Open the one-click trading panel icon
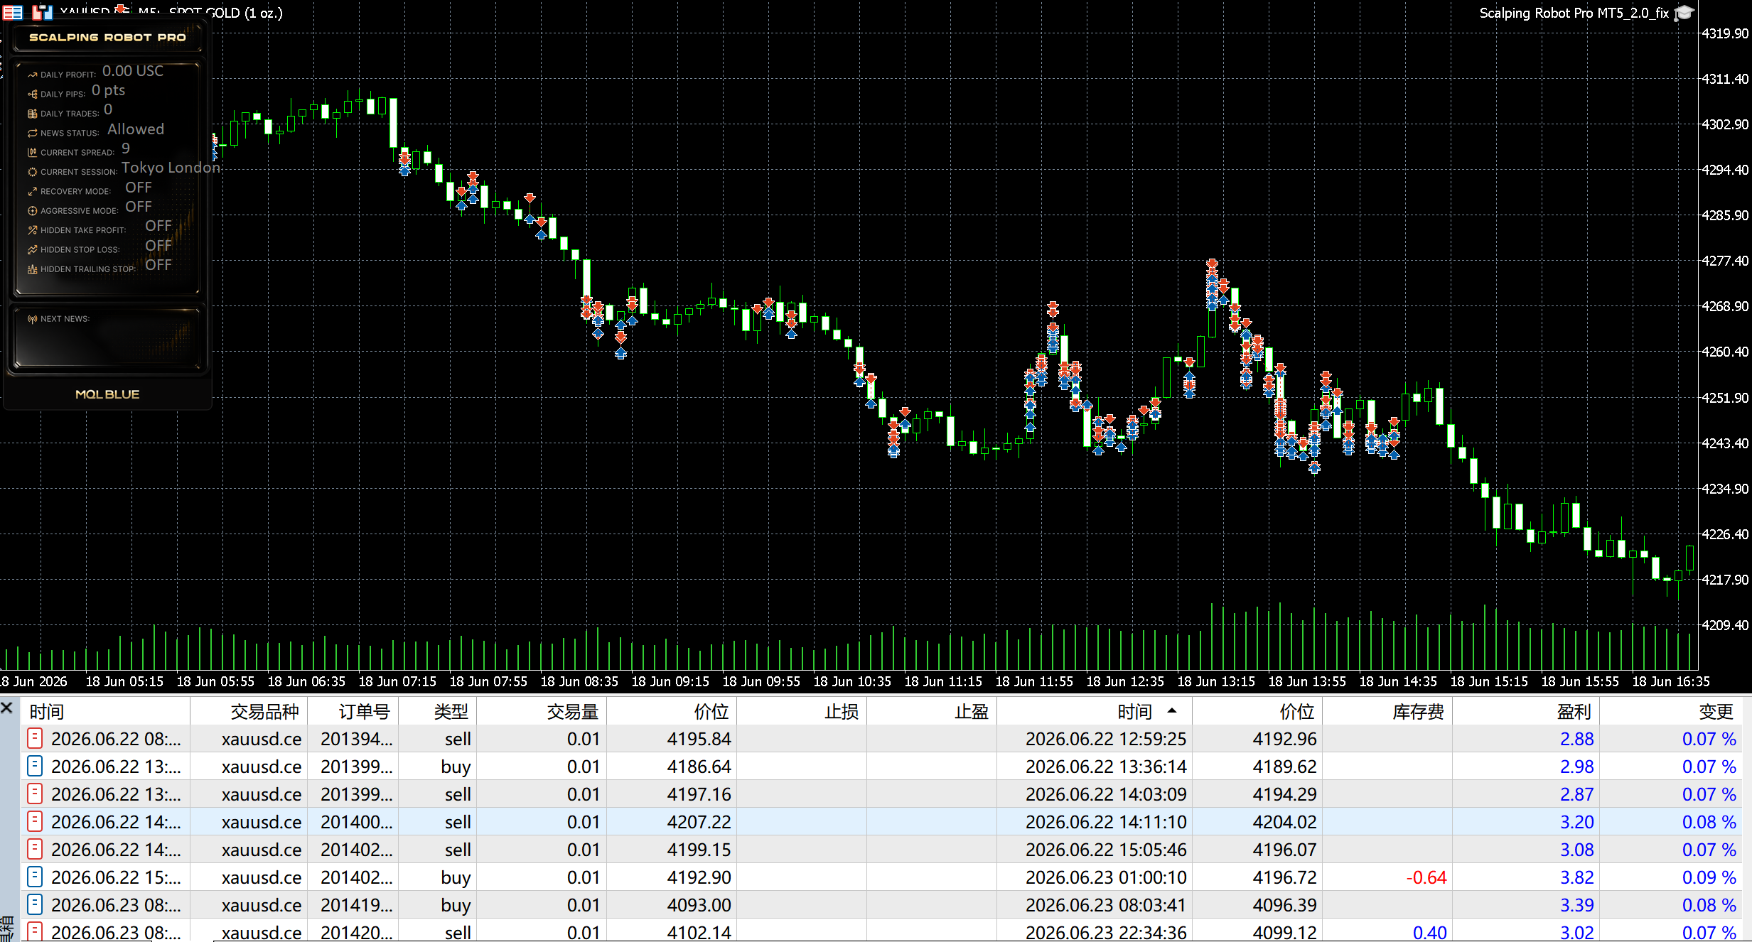The image size is (1752, 942). pos(13,12)
